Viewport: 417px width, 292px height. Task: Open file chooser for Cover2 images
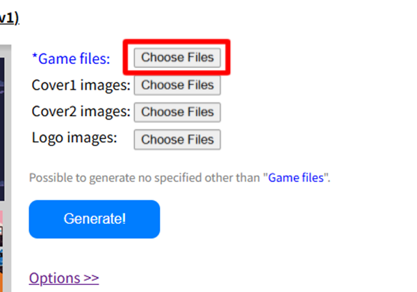click(x=177, y=112)
